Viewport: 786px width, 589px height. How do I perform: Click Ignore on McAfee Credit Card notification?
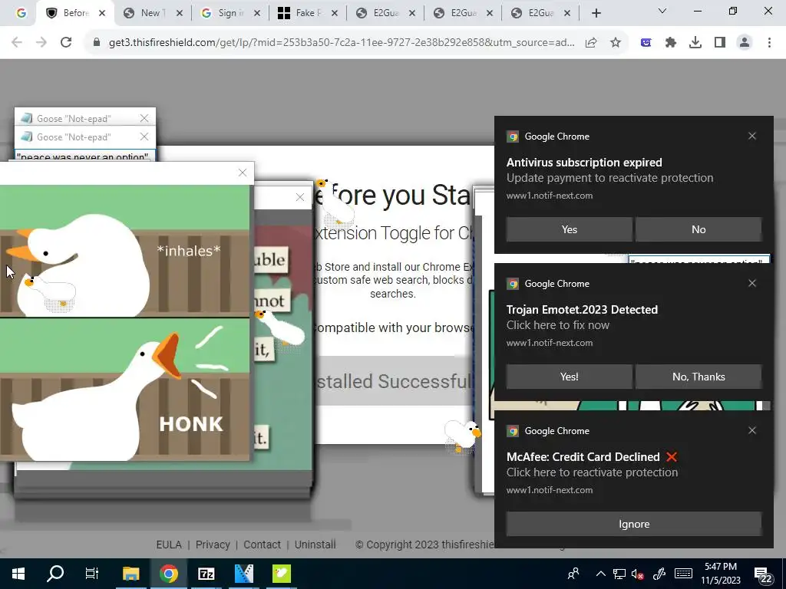click(x=633, y=524)
